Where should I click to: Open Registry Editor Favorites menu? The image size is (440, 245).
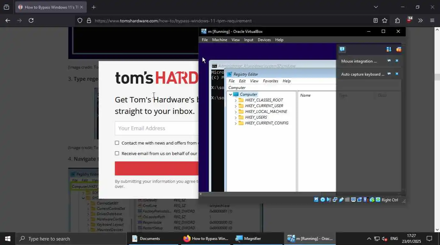point(271,81)
